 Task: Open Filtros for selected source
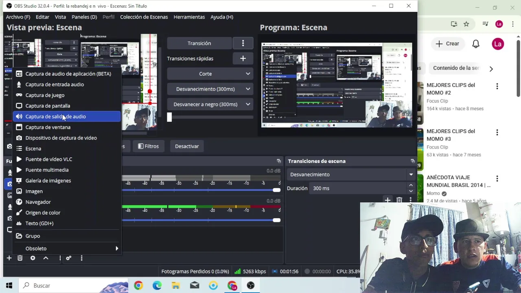pos(148,146)
